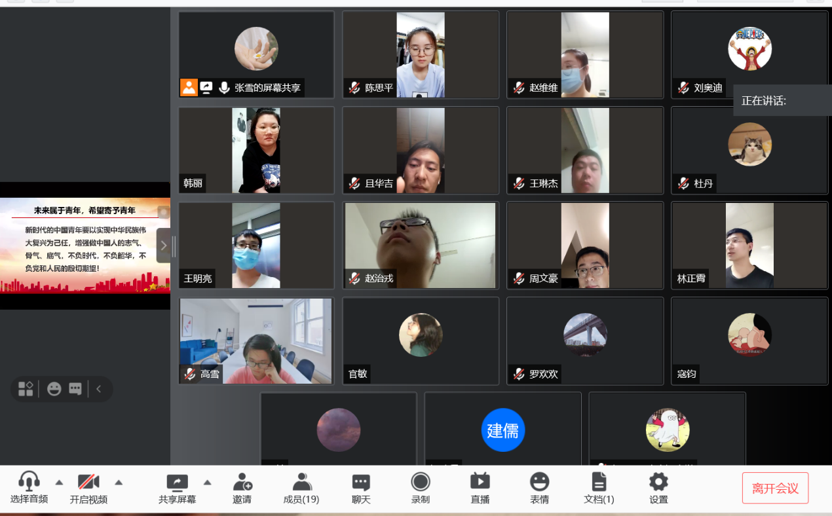Viewport: 832px width, 516px height.
Task: Turn on camera with 开启视频
Action: (x=88, y=483)
